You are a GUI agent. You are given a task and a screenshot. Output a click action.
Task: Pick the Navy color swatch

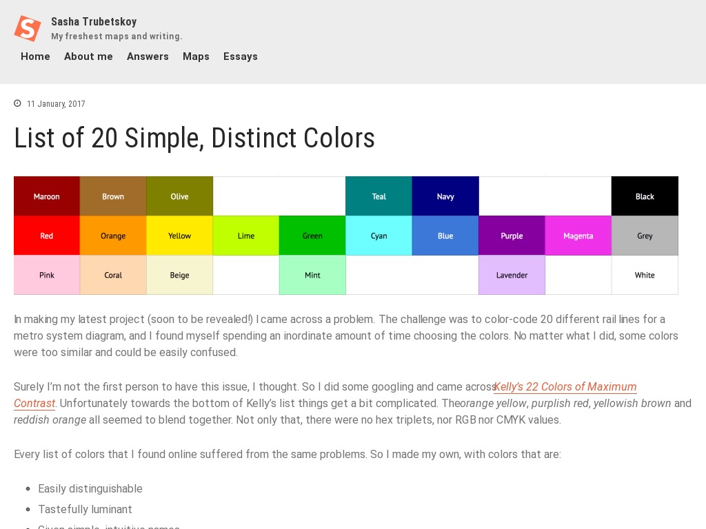pos(445,196)
